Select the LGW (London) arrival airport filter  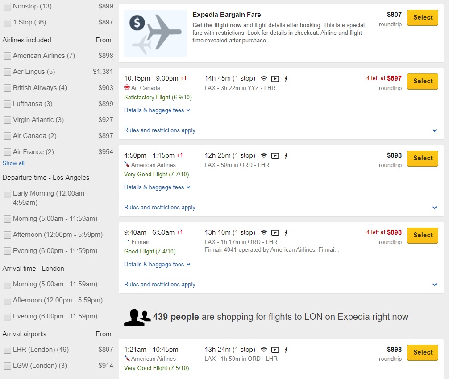pos(7,365)
